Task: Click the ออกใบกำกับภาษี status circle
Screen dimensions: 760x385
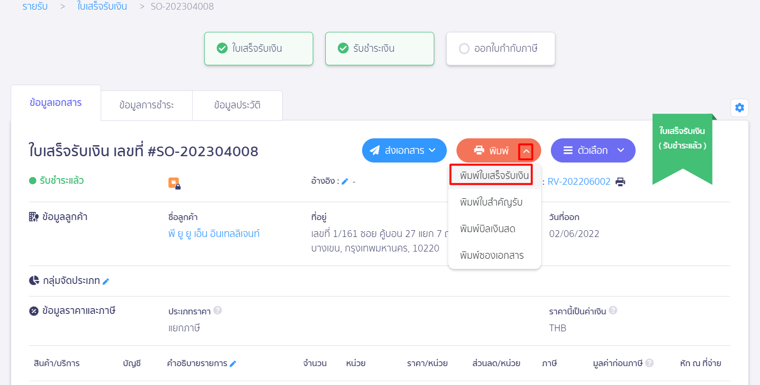Action: coord(464,48)
